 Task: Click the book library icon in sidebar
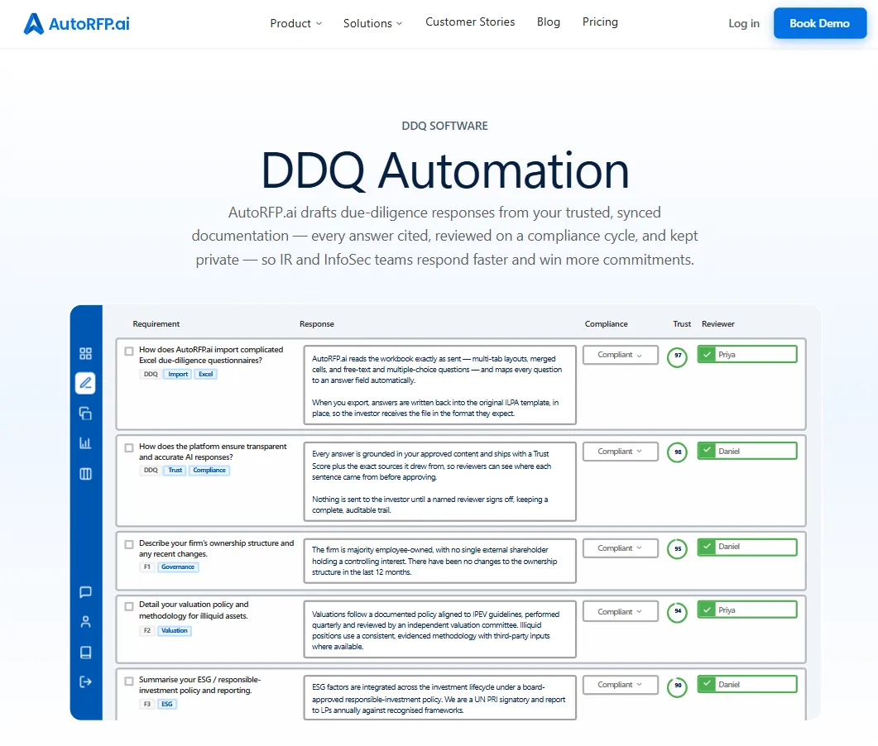point(86,653)
